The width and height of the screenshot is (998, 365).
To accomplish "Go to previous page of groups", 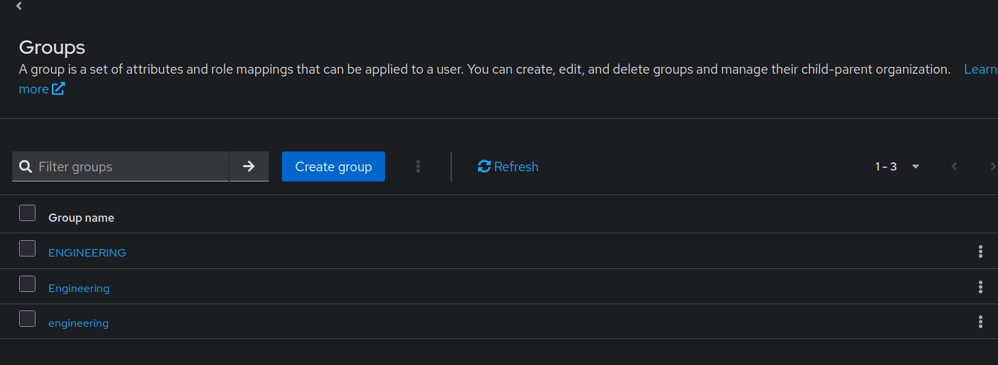I will 954,166.
